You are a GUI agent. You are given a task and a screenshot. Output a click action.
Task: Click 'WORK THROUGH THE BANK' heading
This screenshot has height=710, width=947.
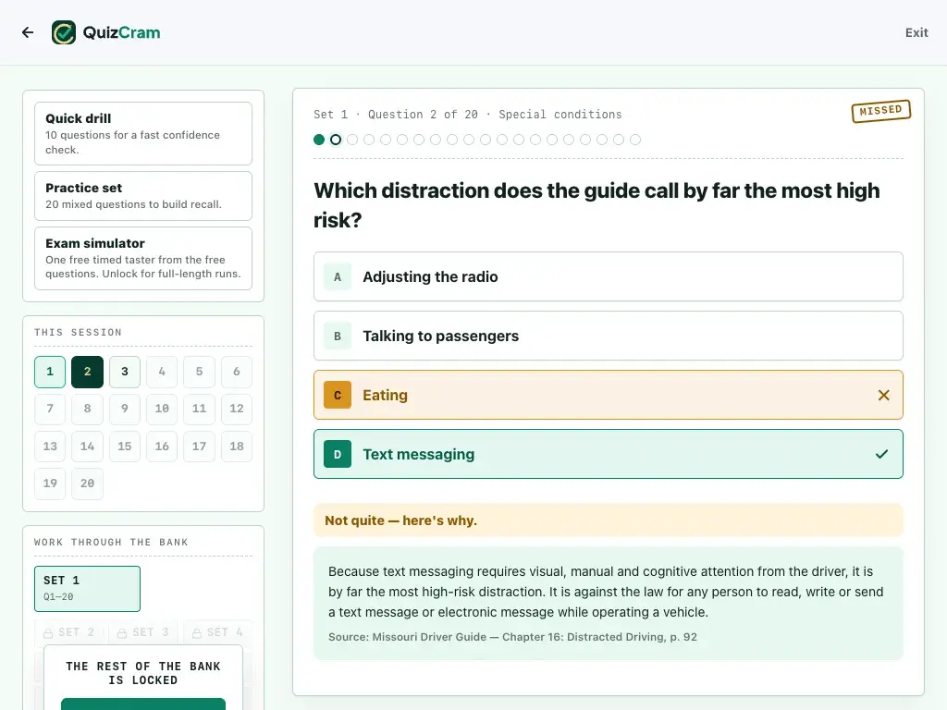click(111, 542)
